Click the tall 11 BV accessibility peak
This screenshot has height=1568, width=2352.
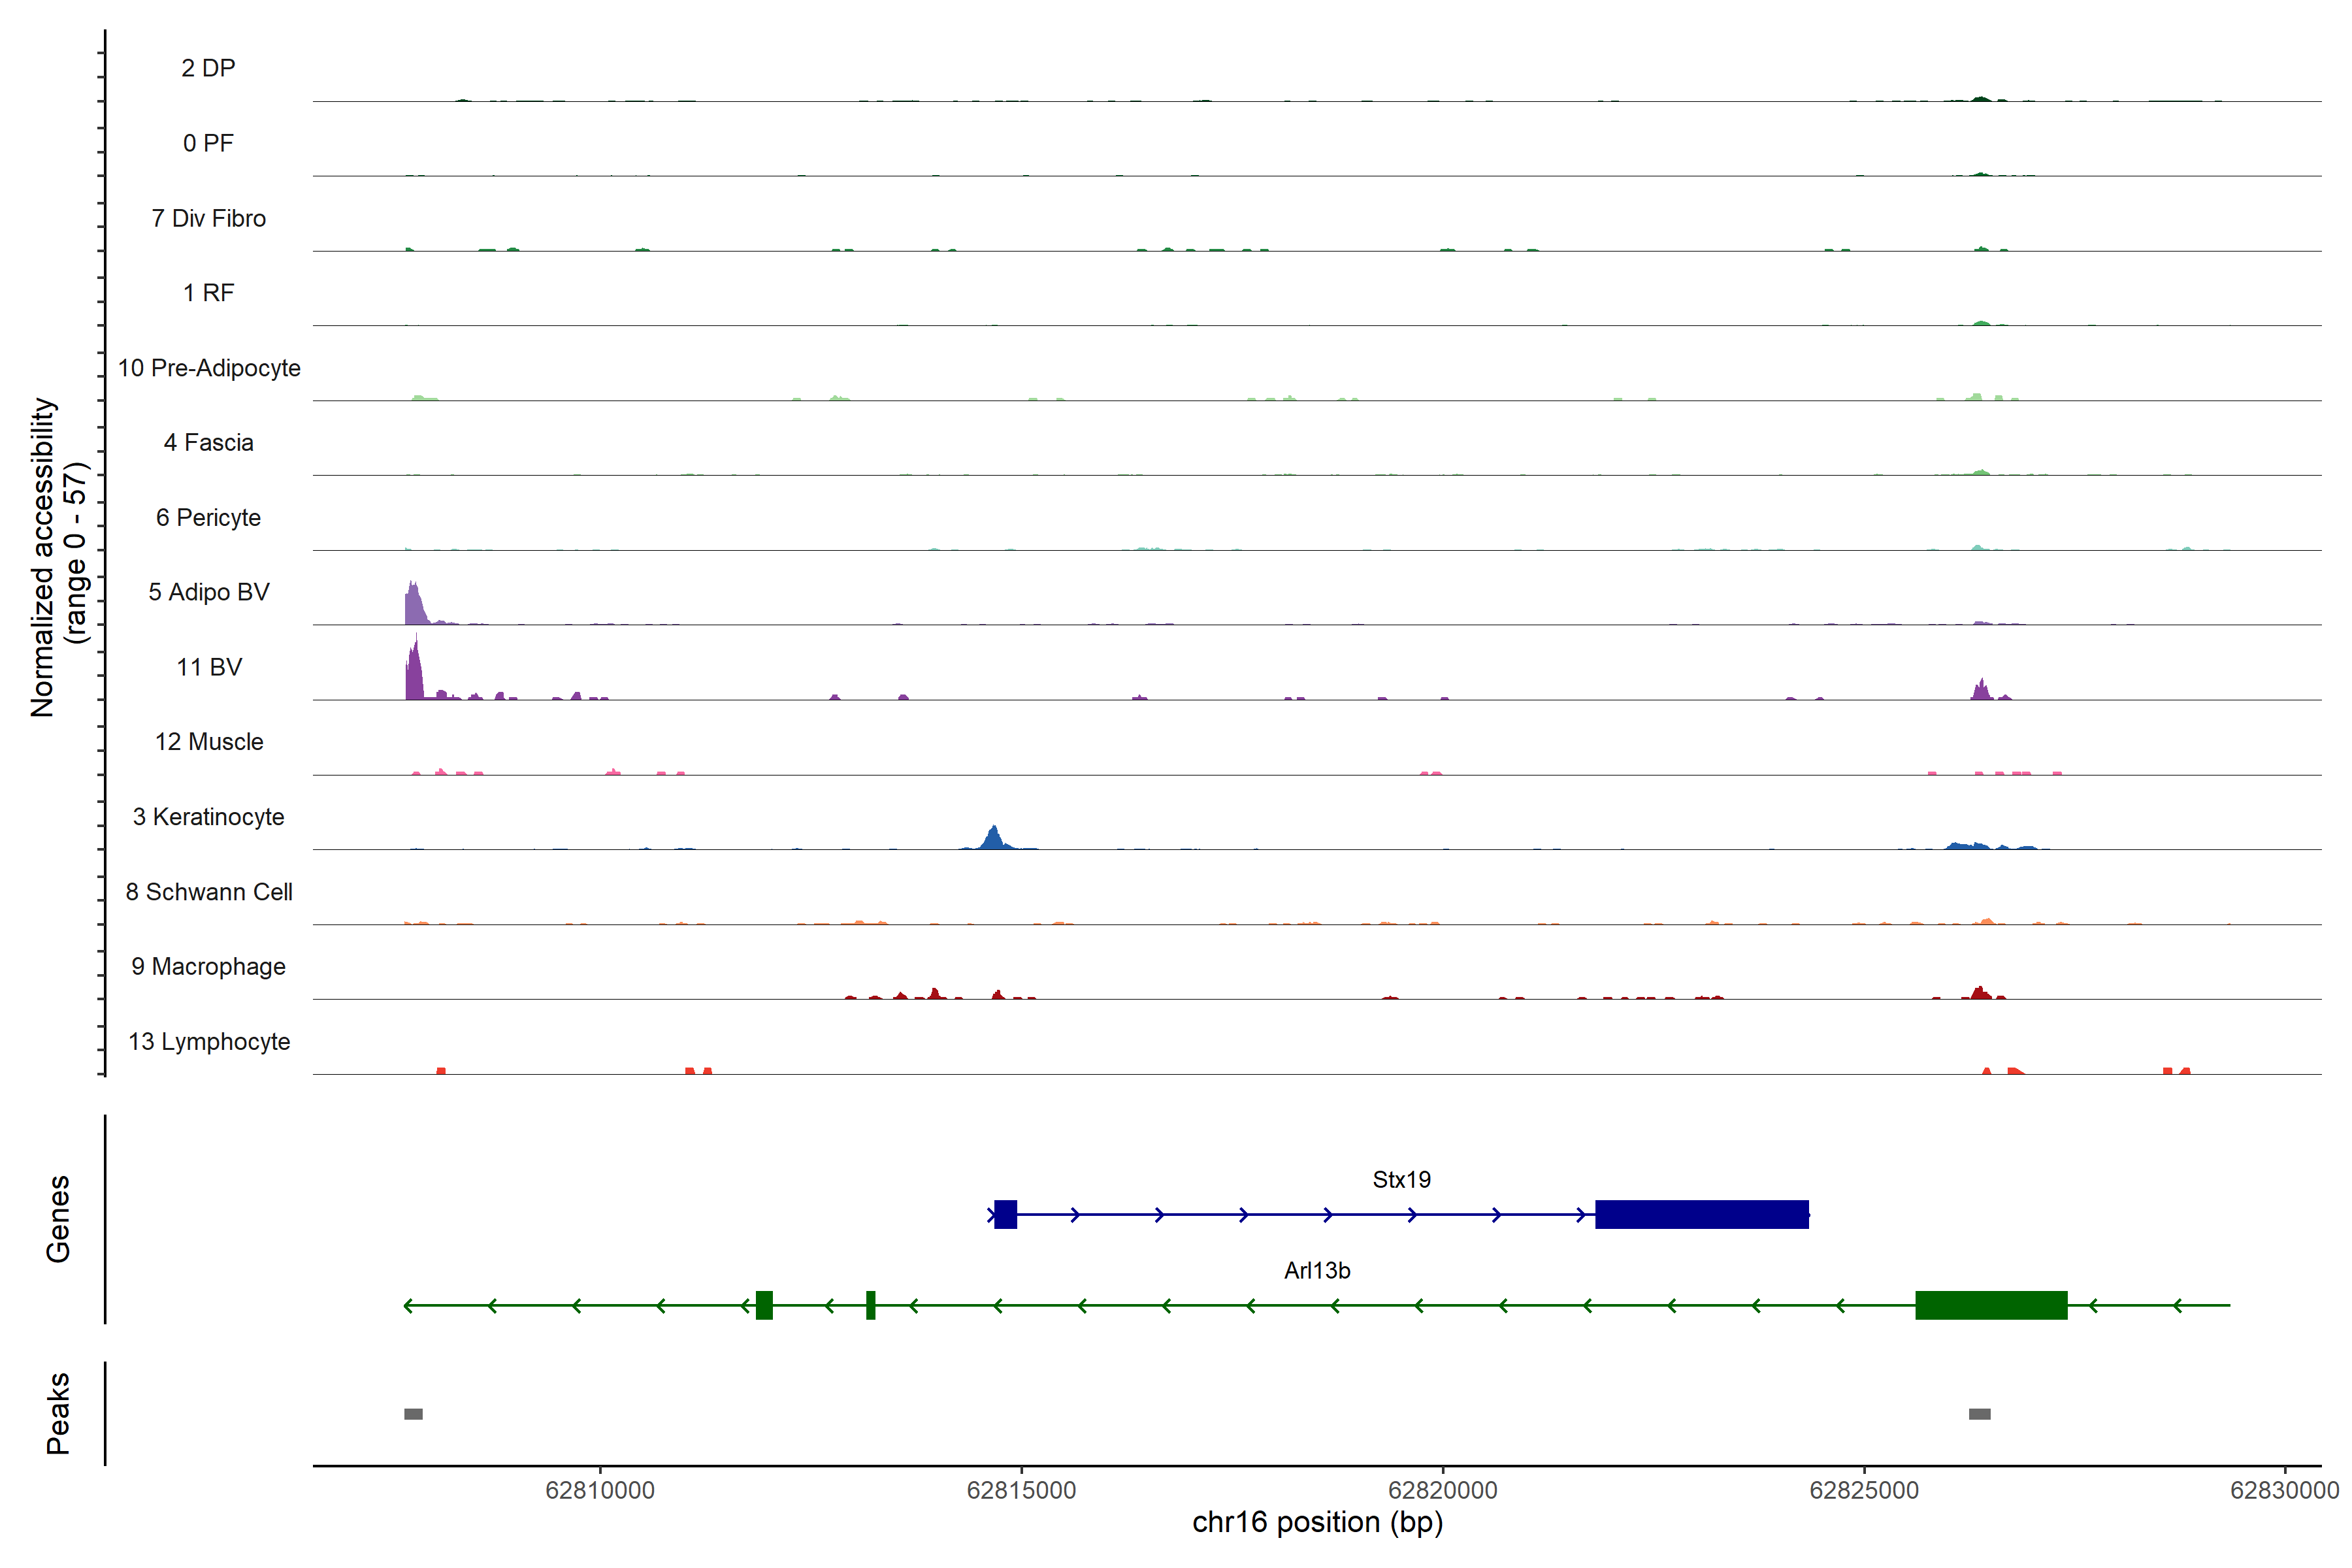414,676
